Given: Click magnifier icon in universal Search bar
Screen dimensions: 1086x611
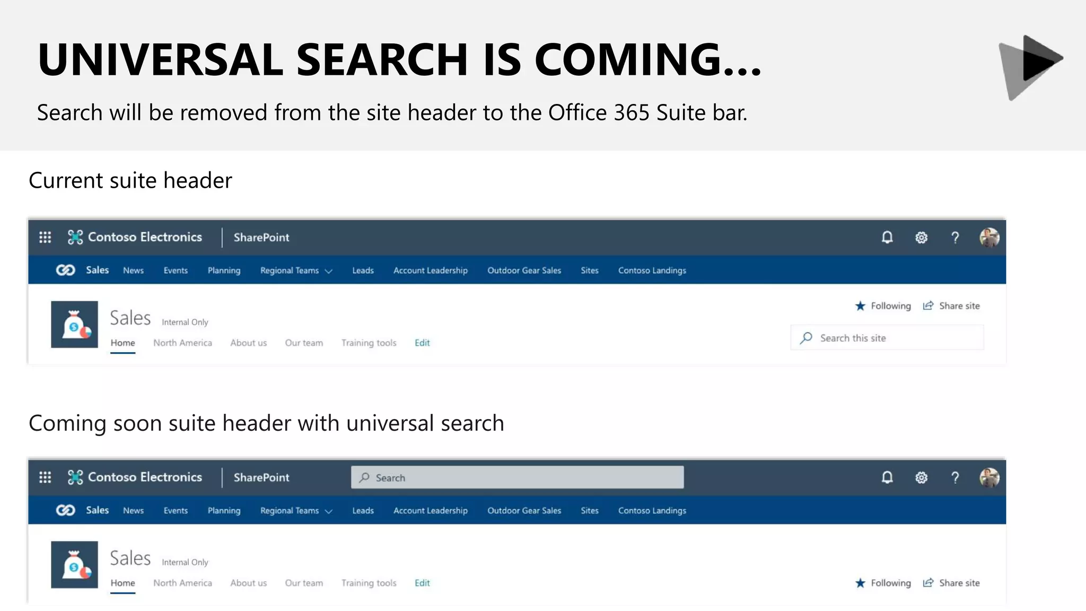Looking at the screenshot, I should tap(364, 477).
